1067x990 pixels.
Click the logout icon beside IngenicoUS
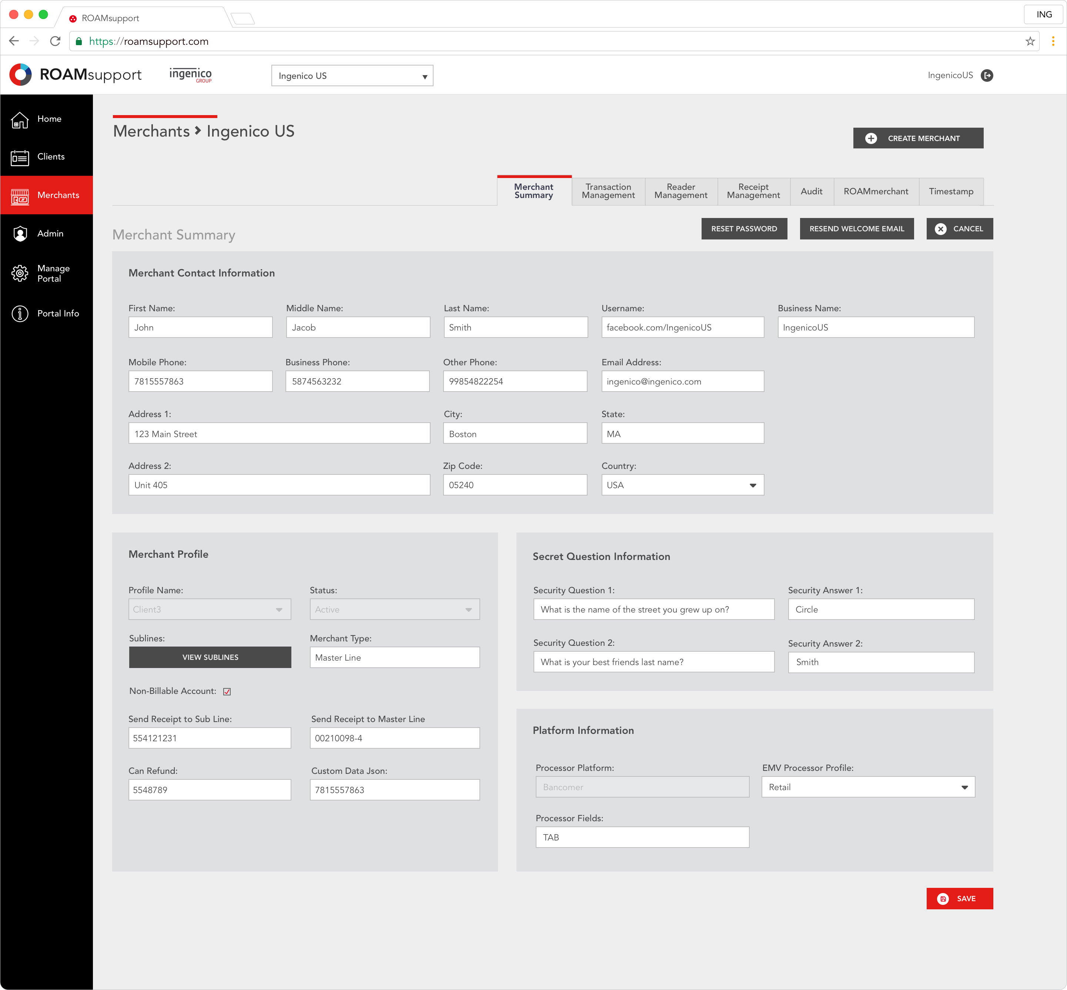click(x=987, y=75)
